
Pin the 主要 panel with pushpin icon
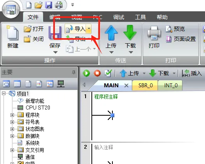74,72
